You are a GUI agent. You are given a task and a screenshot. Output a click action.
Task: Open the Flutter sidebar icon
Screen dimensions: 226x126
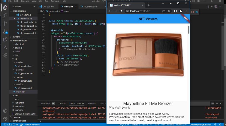click(5, 55)
